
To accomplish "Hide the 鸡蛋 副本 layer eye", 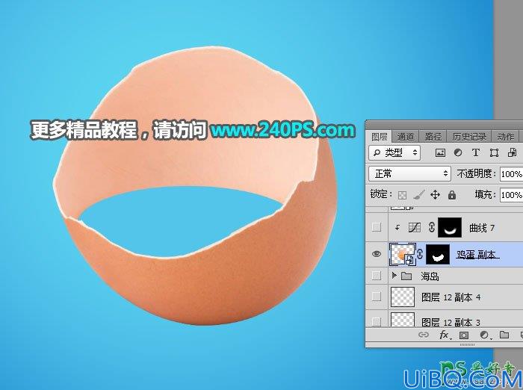I will 377,254.
